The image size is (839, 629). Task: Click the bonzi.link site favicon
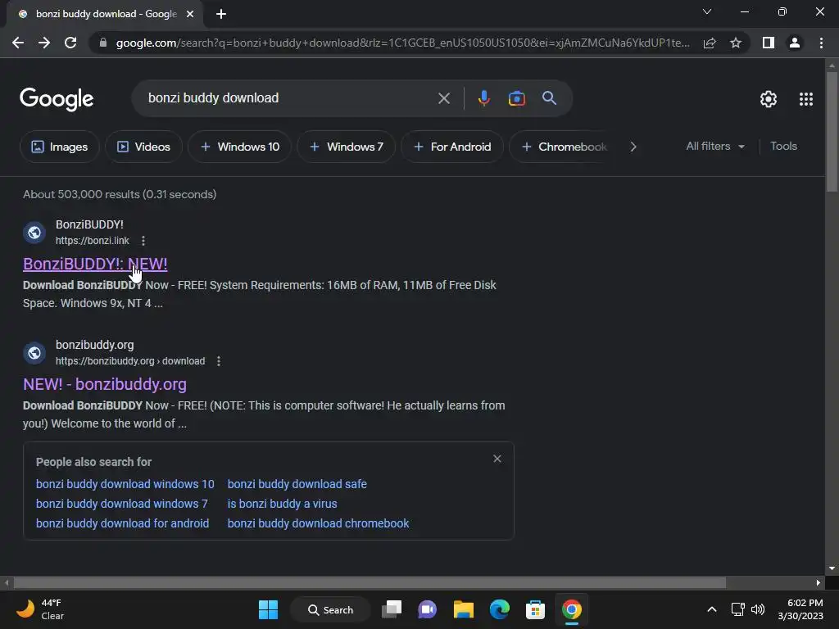(x=34, y=233)
